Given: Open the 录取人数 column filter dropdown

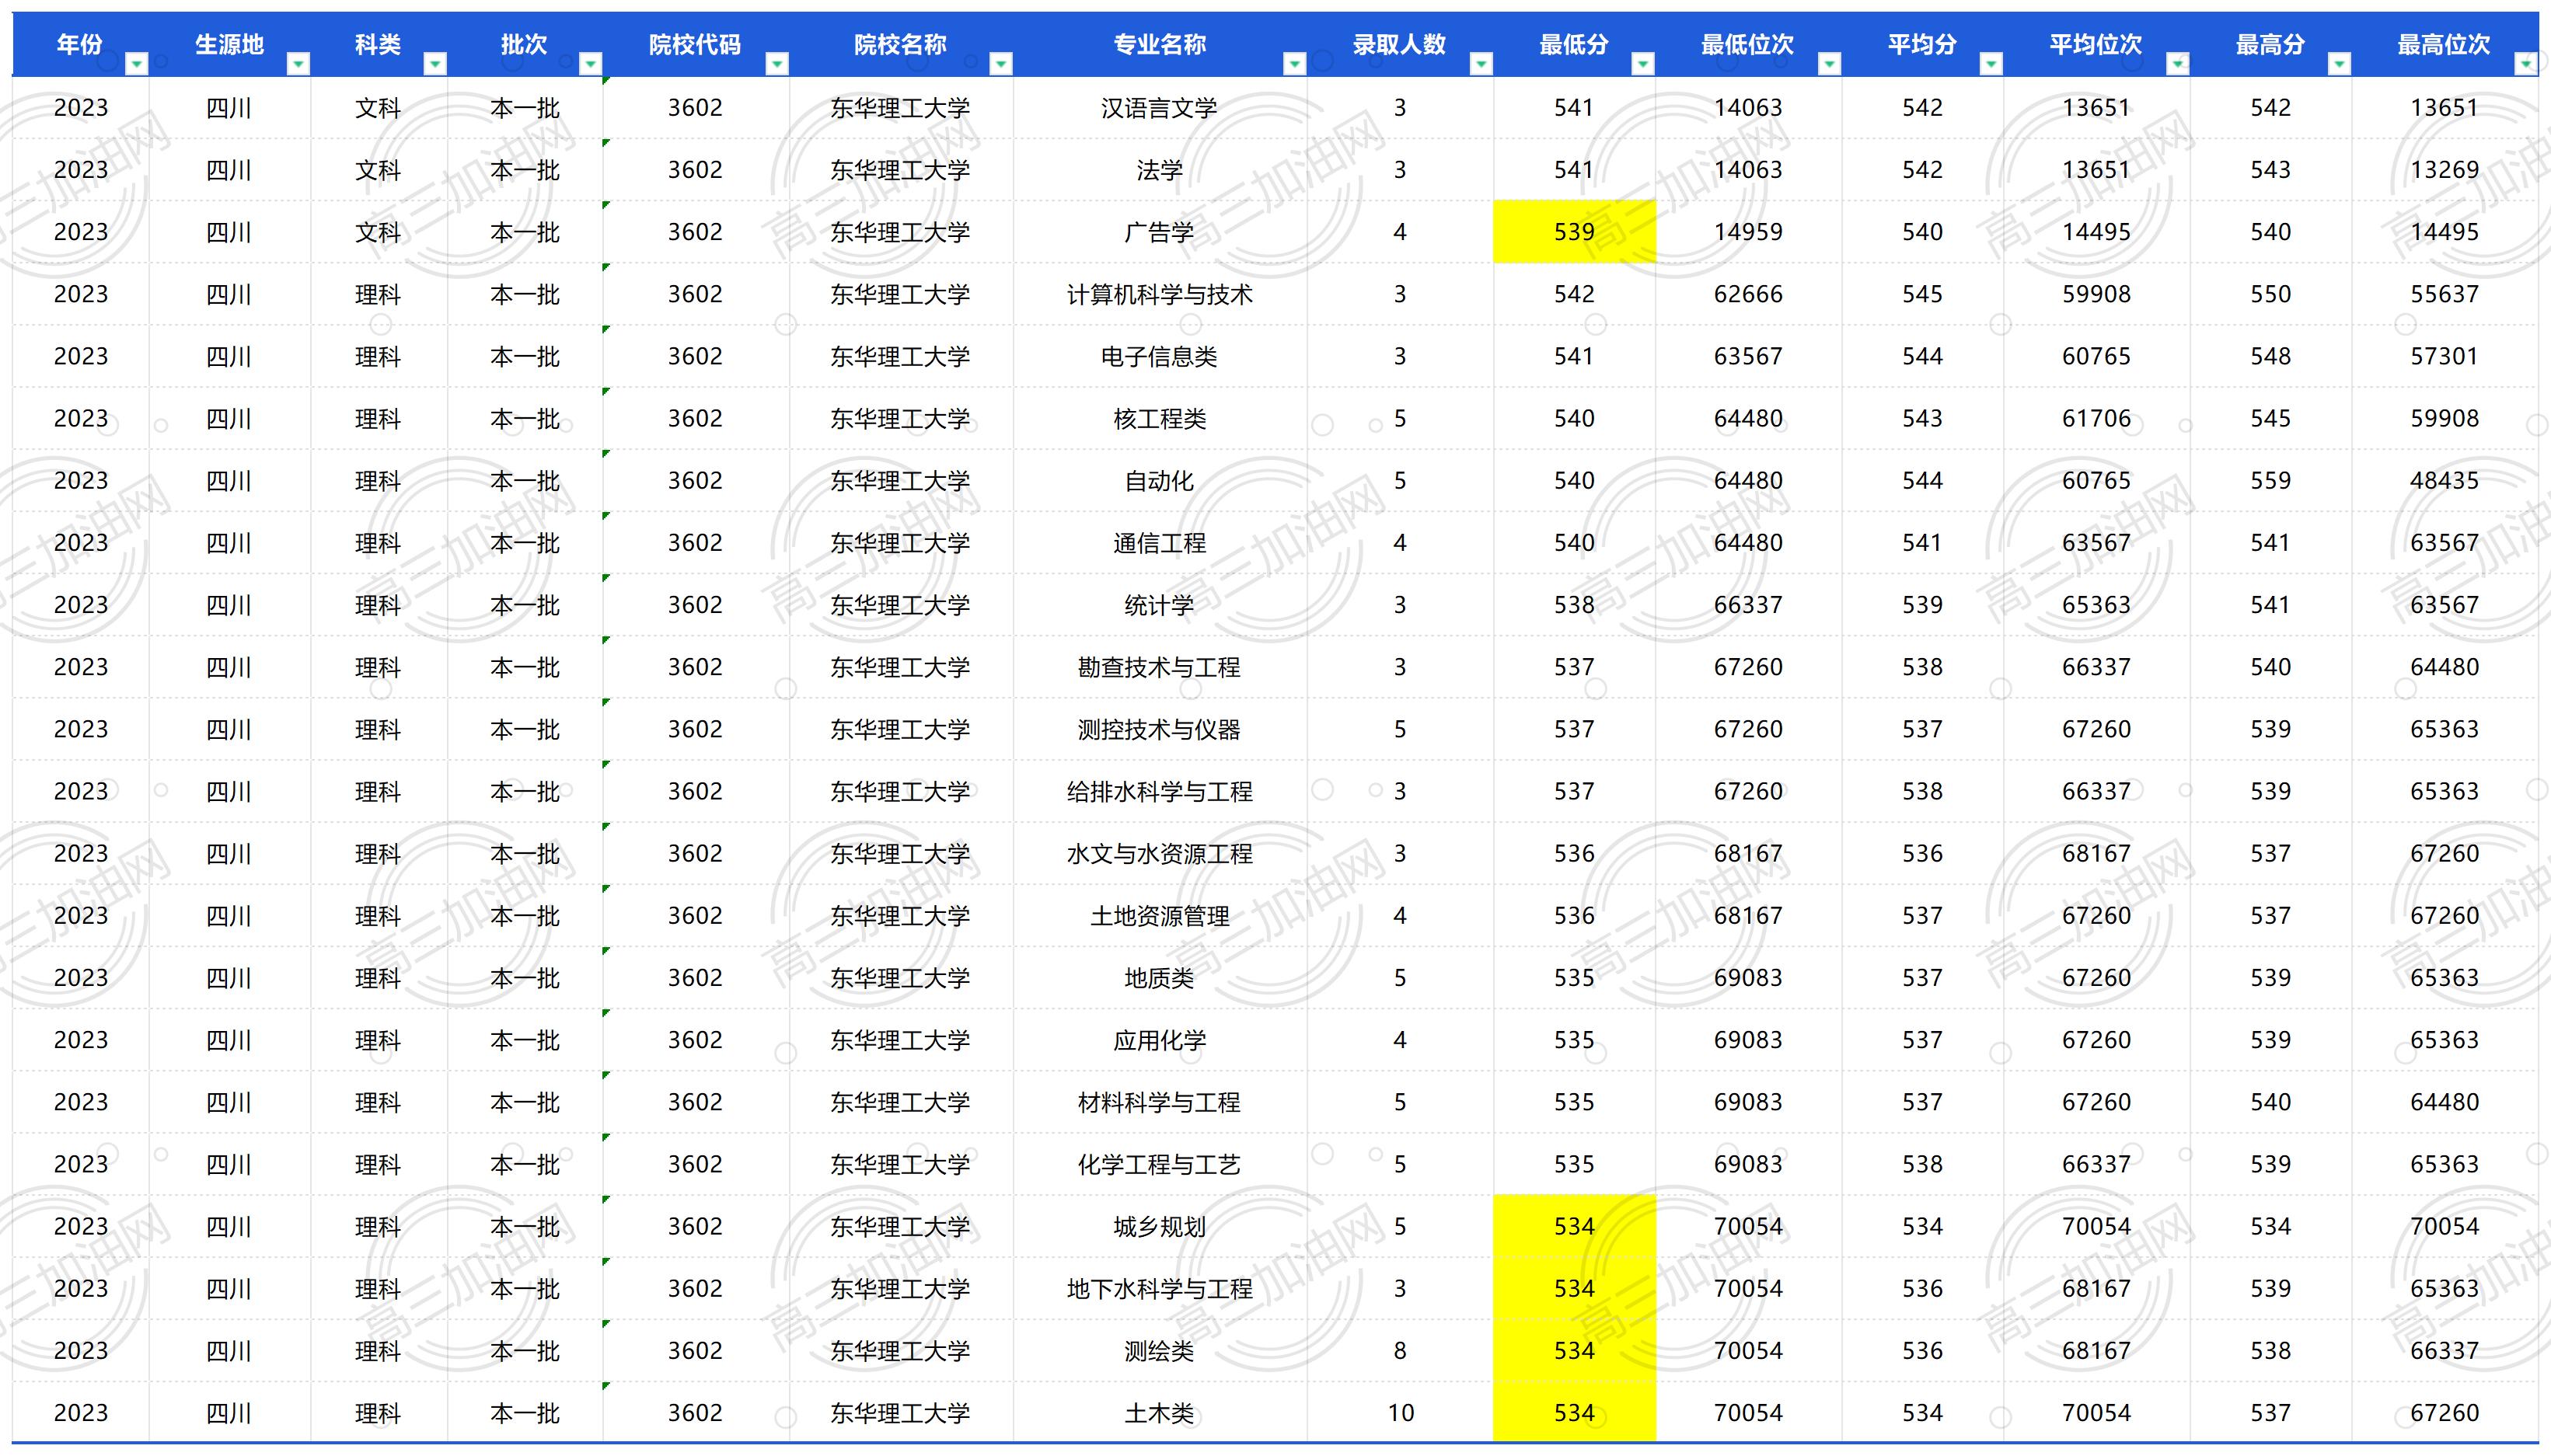Looking at the screenshot, I should (x=1481, y=64).
